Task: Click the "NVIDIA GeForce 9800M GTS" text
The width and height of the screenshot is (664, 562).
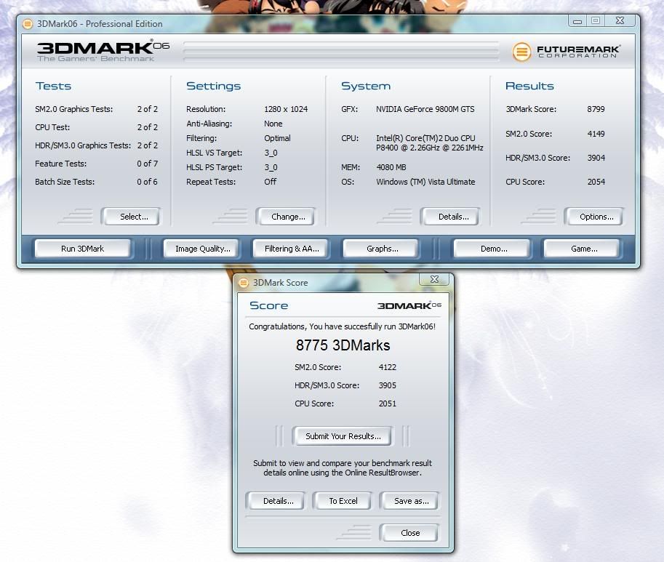Action: (x=425, y=109)
